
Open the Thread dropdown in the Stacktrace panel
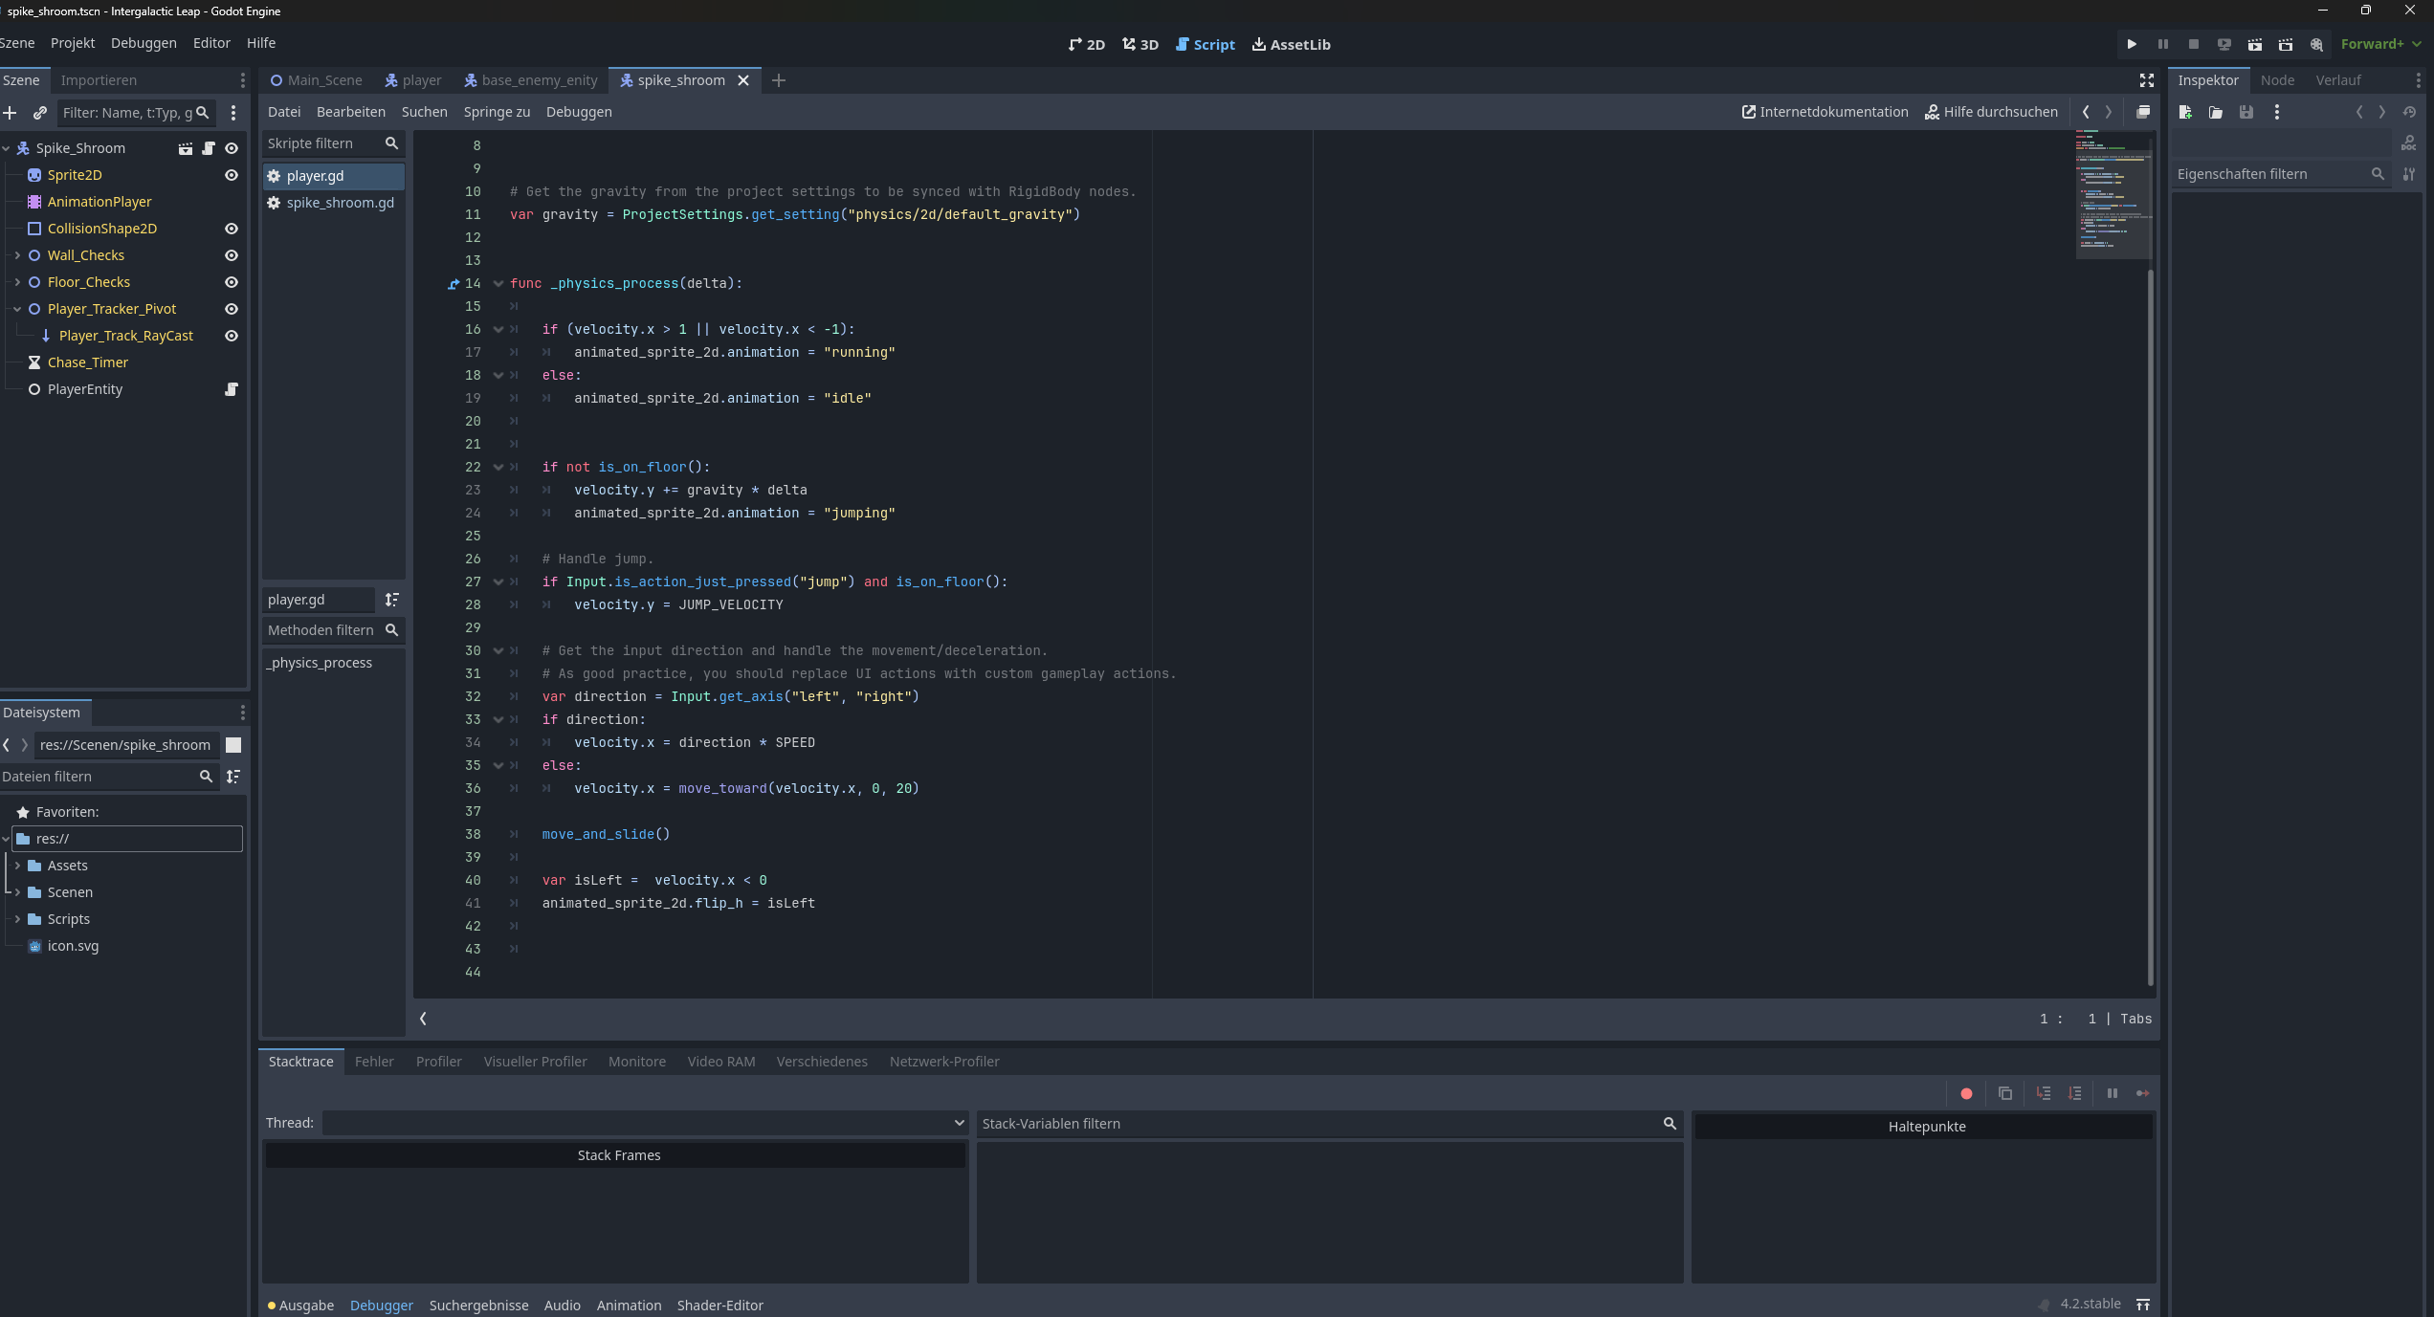[645, 1123]
